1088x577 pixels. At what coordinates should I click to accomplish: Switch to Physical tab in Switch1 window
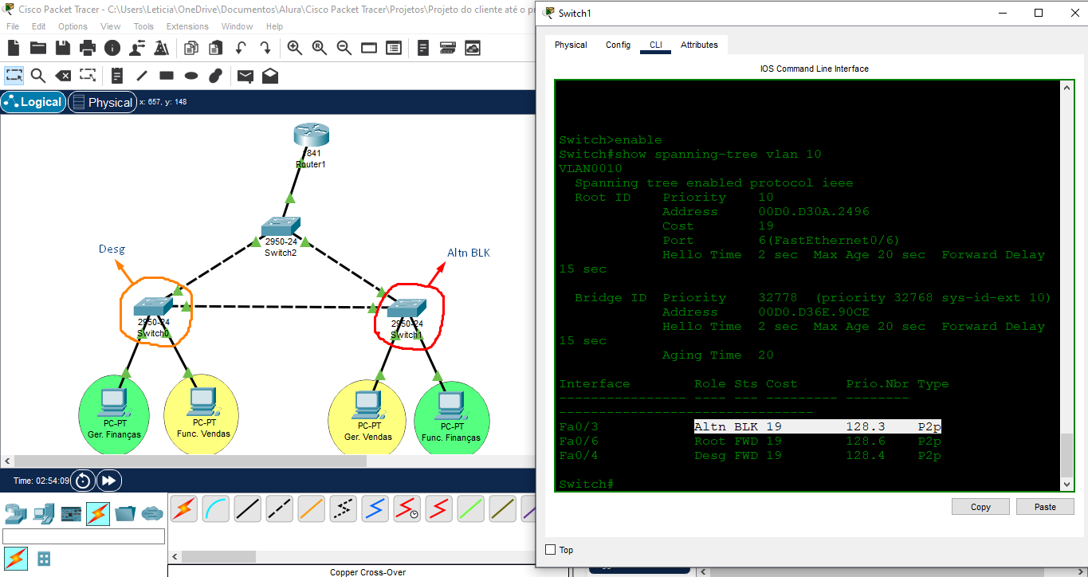571,45
